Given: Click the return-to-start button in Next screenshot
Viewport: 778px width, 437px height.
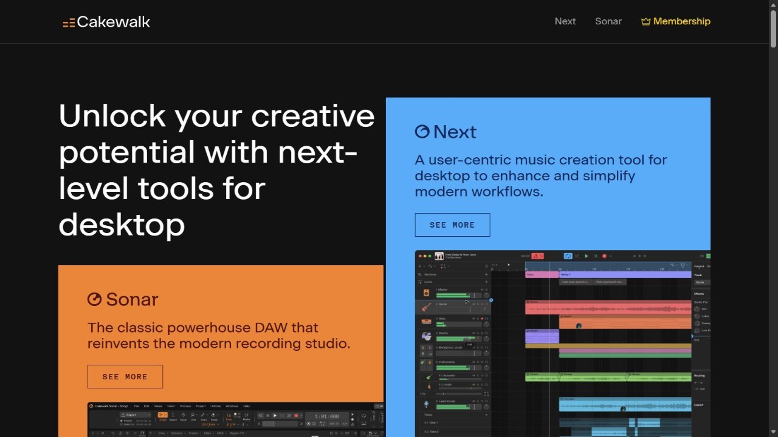Looking at the screenshot, I should [x=577, y=256].
